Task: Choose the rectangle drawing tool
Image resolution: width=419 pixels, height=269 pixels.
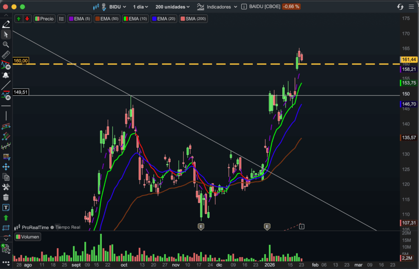Action: point(6,228)
